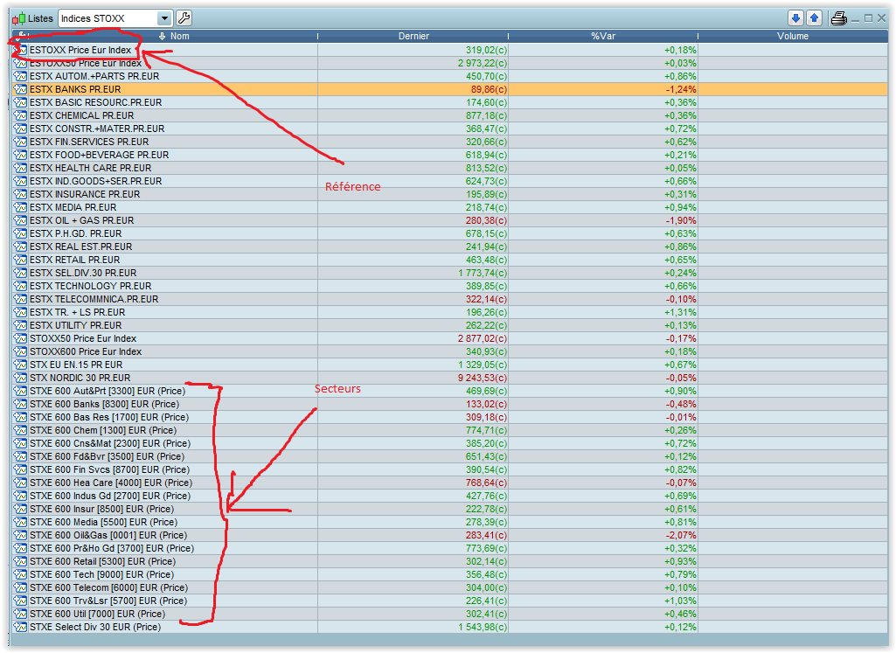
Task: Click the chart icon for ESTX TECHNOLOGY PR.EUR
Action: pos(21,286)
